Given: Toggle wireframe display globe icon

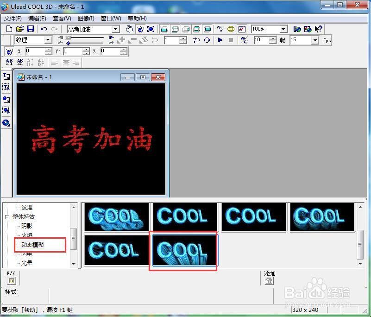Looking at the screenshot, I should (231, 29).
